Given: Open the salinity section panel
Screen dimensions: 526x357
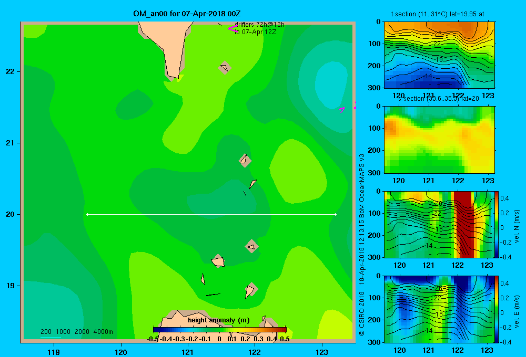Looking at the screenshot, I should 439,140.
